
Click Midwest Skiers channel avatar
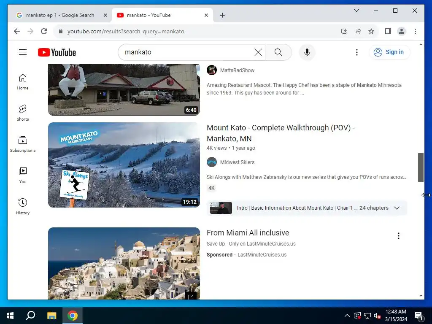pos(212,162)
